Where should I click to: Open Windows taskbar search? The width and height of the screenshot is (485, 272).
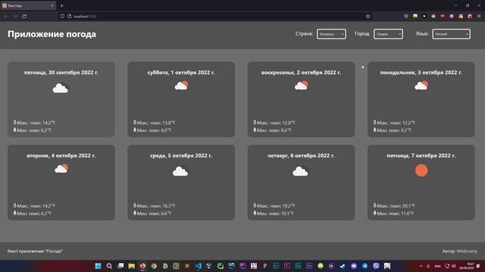[109, 266]
